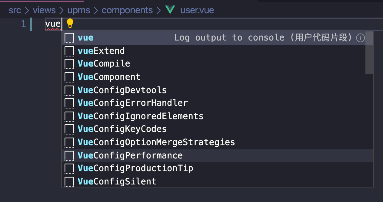Image resolution: width=383 pixels, height=202 pixels.
Task: Select the vue snippet suggestion
Action: click(86, 38)
